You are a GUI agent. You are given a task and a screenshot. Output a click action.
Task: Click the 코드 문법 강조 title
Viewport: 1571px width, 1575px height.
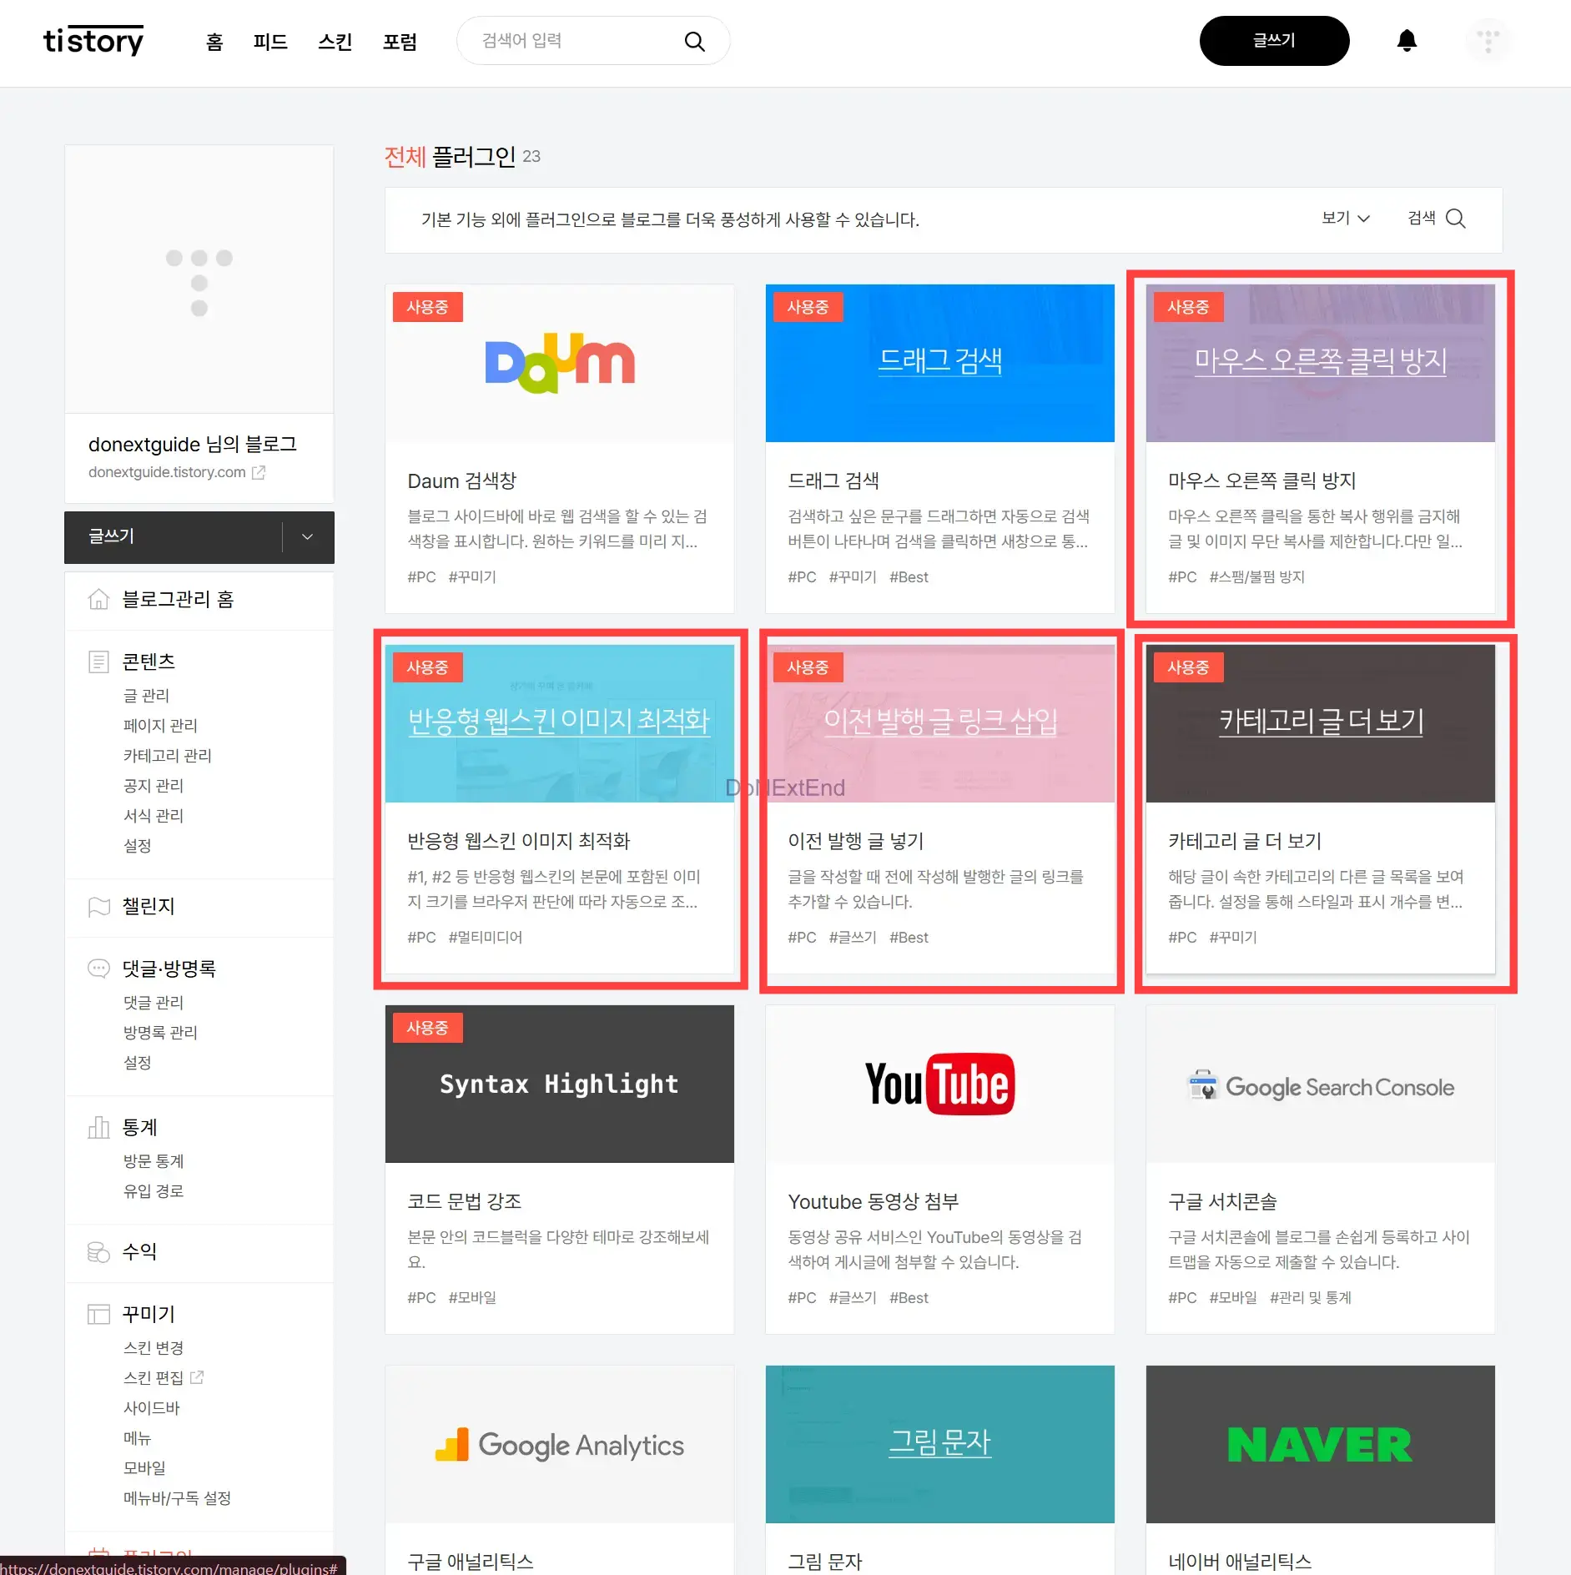[465, 1201]
